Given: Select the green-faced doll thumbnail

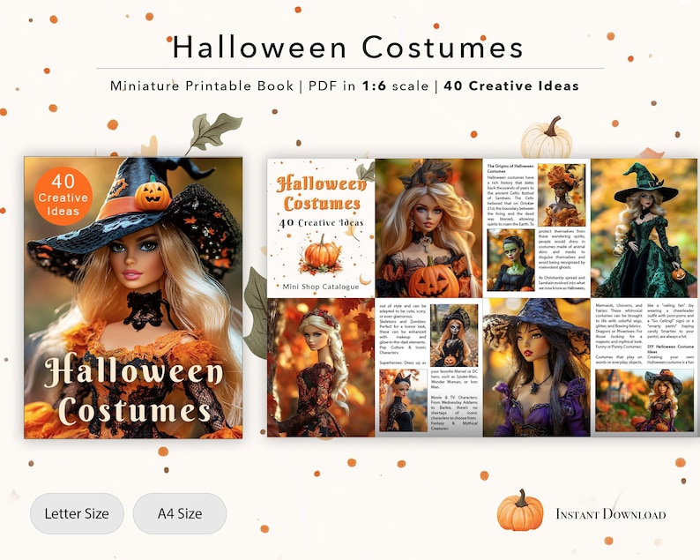Looking at the screenshot, I should click(510, 260).
